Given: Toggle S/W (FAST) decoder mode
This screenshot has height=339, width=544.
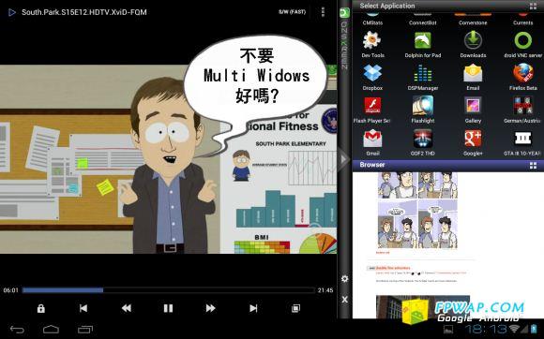Looking at the screenshot, I should pos(292,12).
